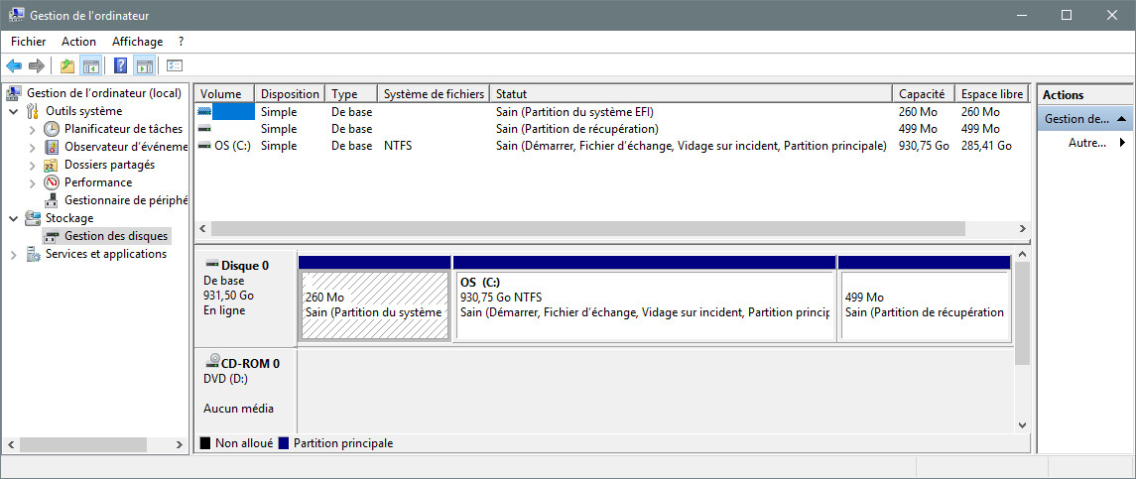The width and height of the screenshot is (1136, 479).
Task: Collapse the Outils système tree node
Action: tap(14, 112)
